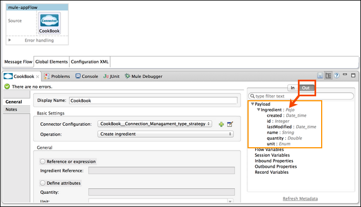Switch to Configuration XML tab
The width and height of the screenshot is (361, 207).
90,61
